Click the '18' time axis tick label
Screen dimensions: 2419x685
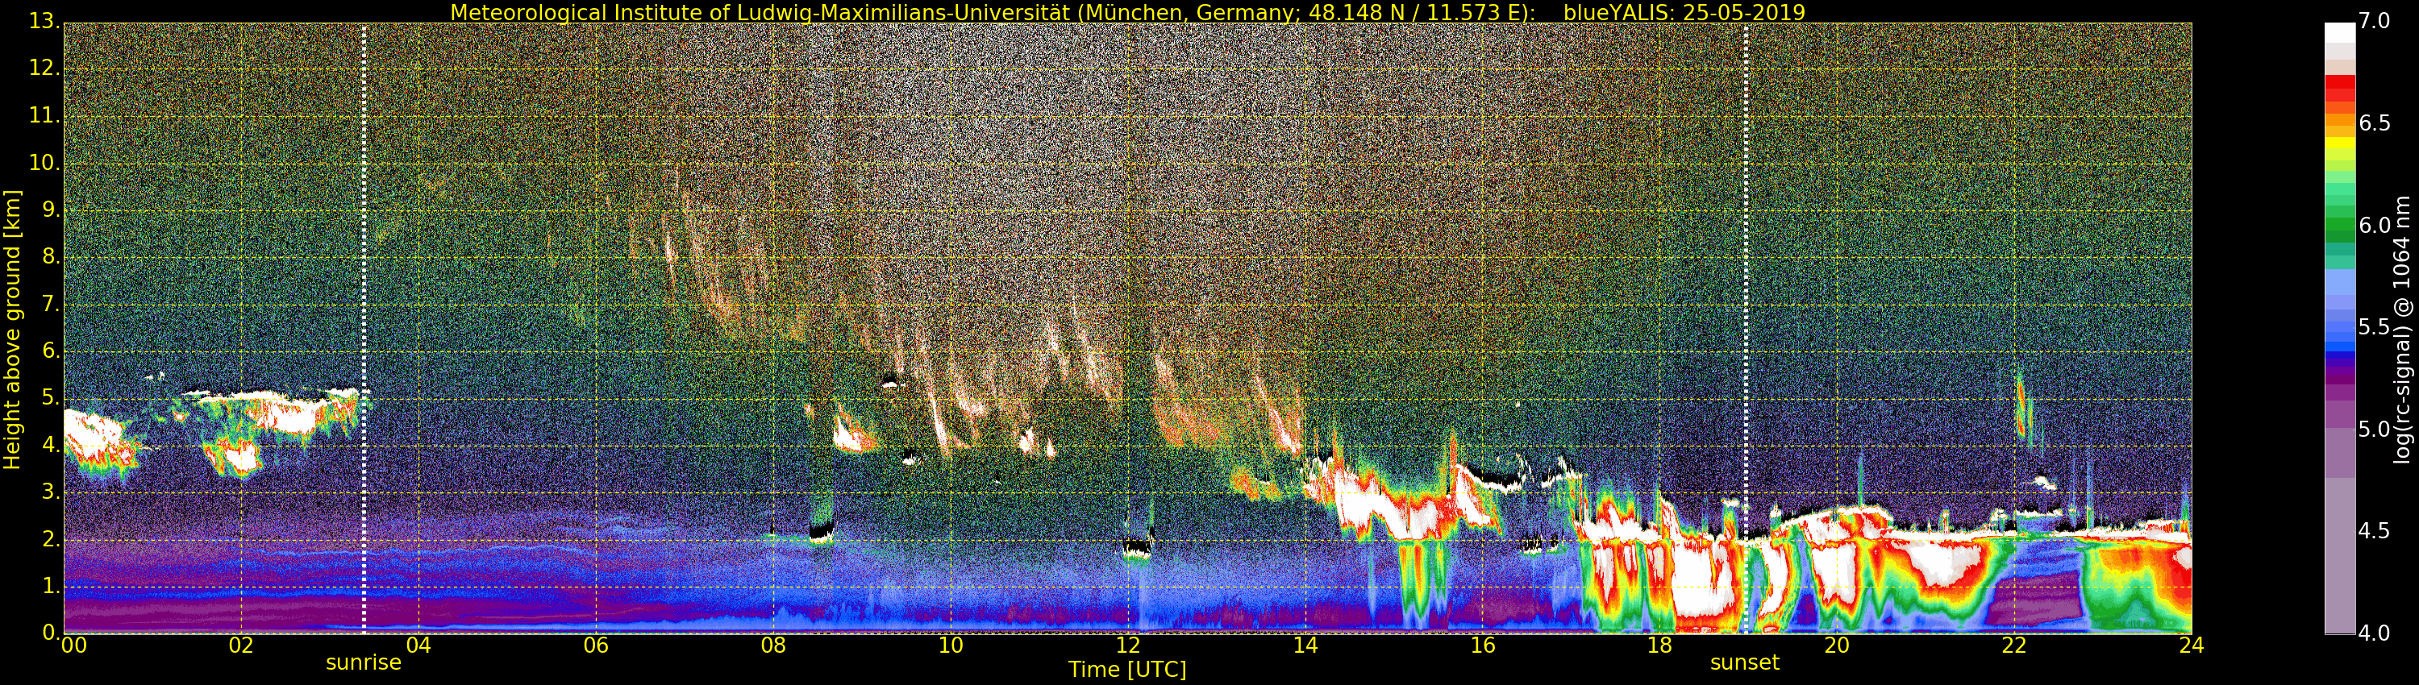tap(1660, 646)
